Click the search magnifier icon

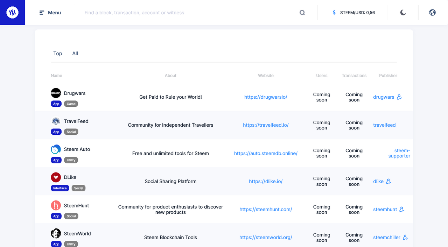click(x=302, y=13)
